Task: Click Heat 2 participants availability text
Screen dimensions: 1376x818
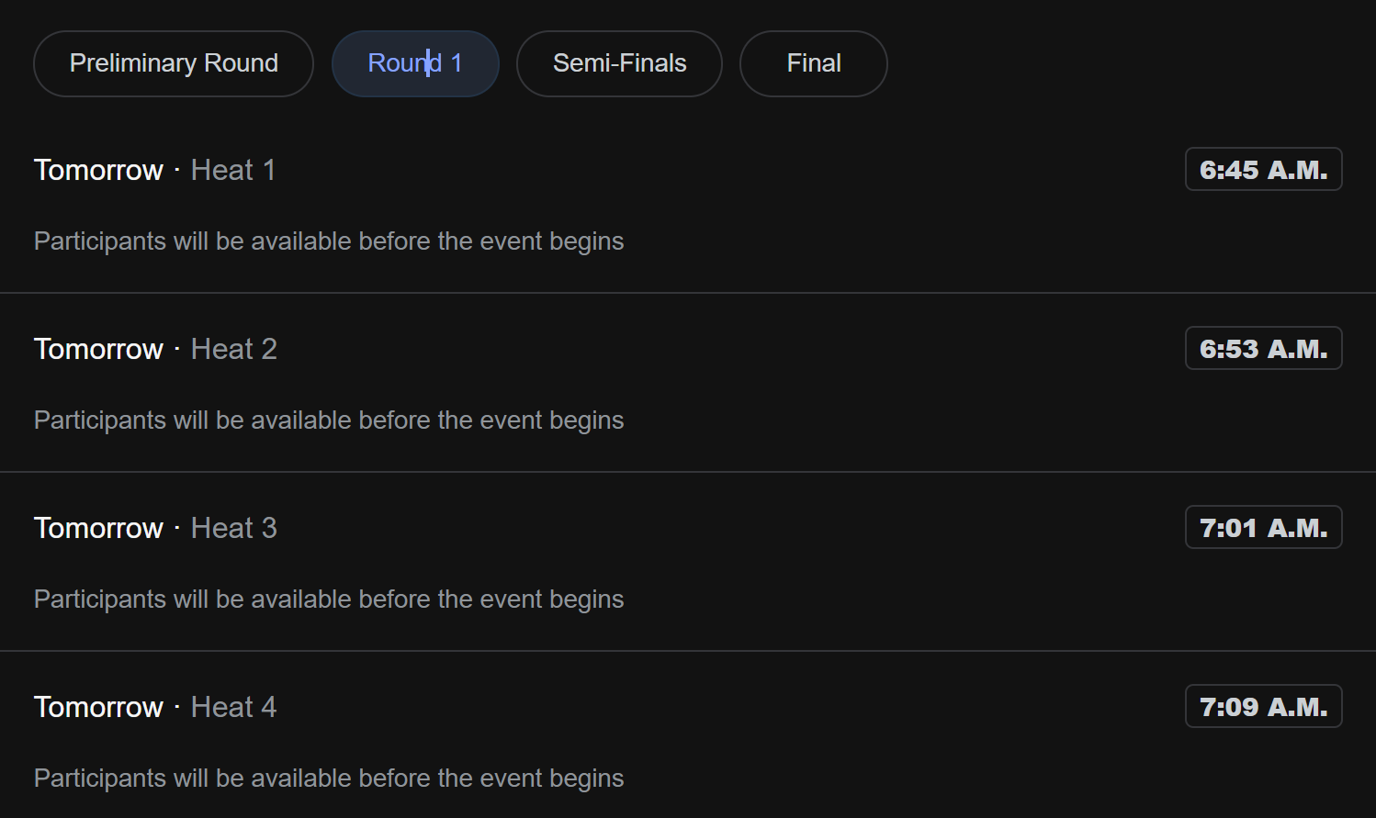Action: coord(329,420)
